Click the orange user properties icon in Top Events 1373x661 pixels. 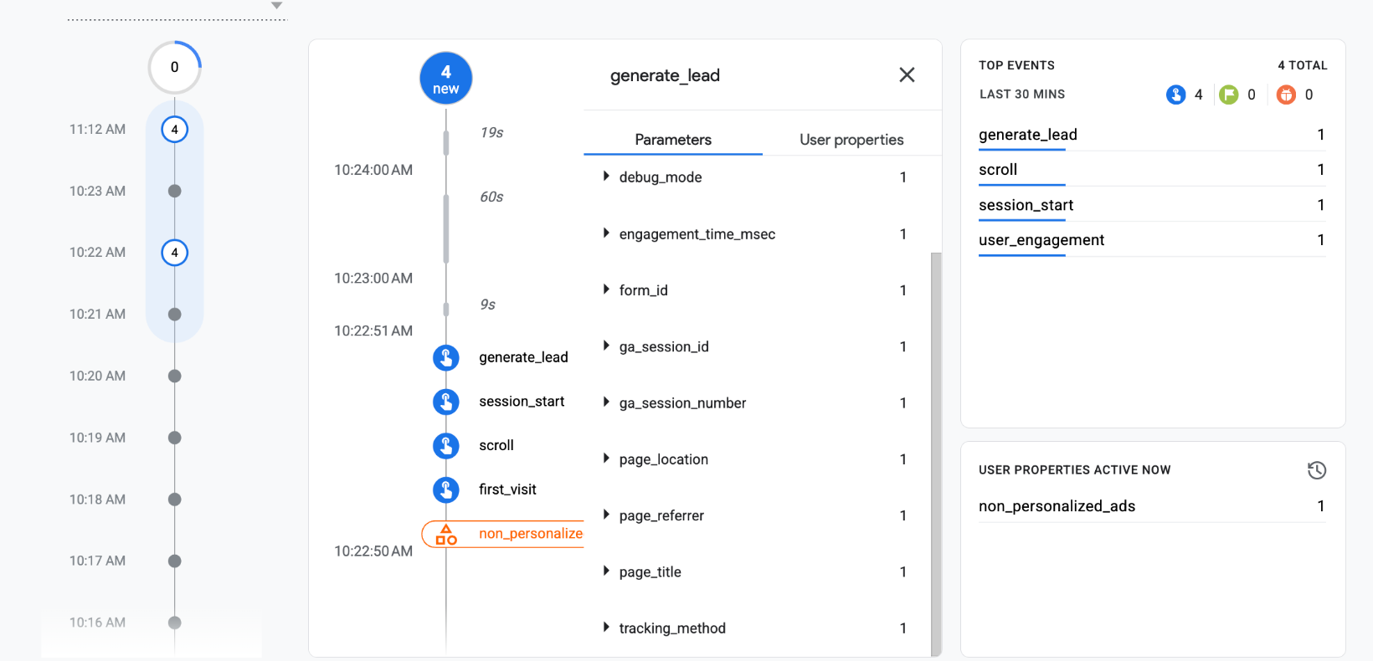pos(1286,95)
